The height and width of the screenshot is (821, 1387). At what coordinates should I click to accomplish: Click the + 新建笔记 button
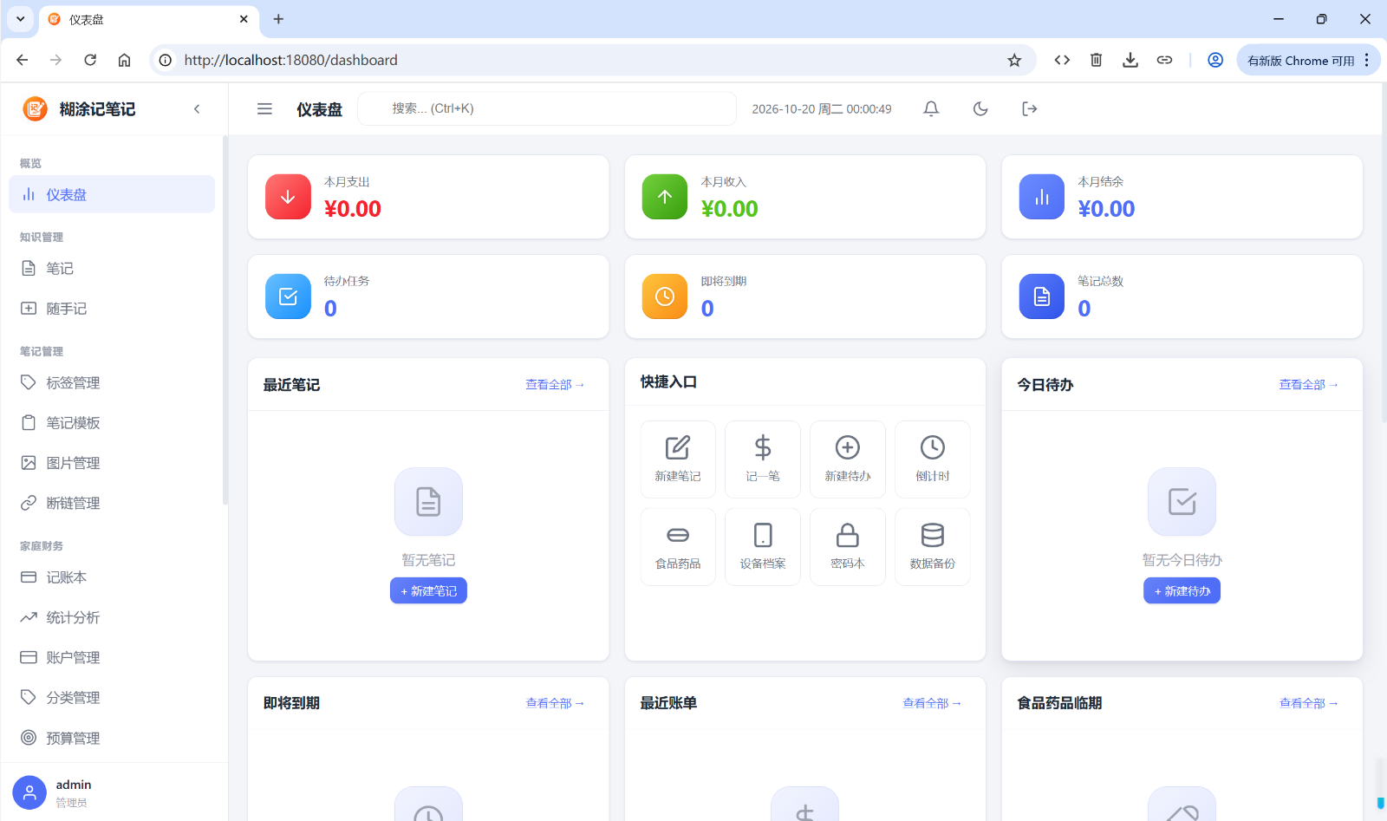428,590
